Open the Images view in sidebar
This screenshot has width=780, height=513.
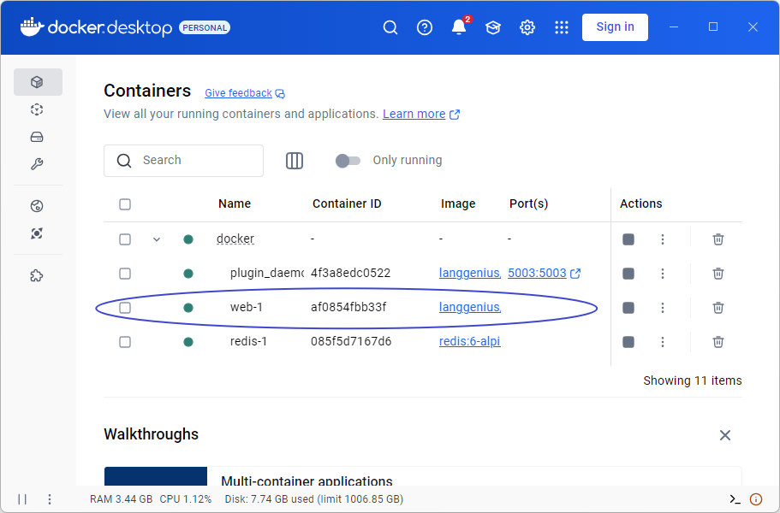pos(37,109)
